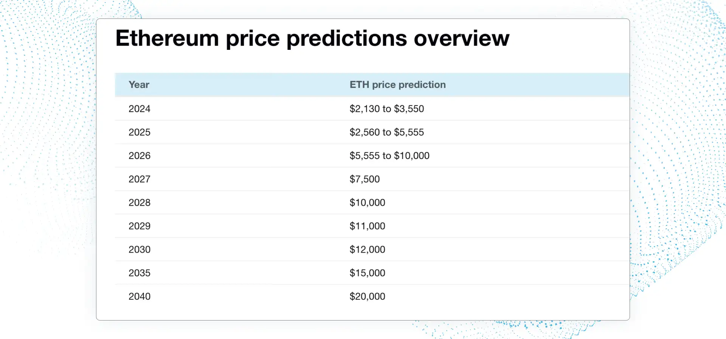Click the Ethereum price predictions overview heading

(312, 39)
